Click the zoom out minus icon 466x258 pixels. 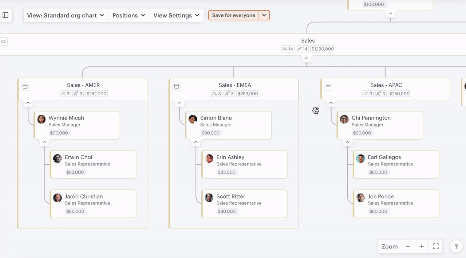tap(408, 246)
